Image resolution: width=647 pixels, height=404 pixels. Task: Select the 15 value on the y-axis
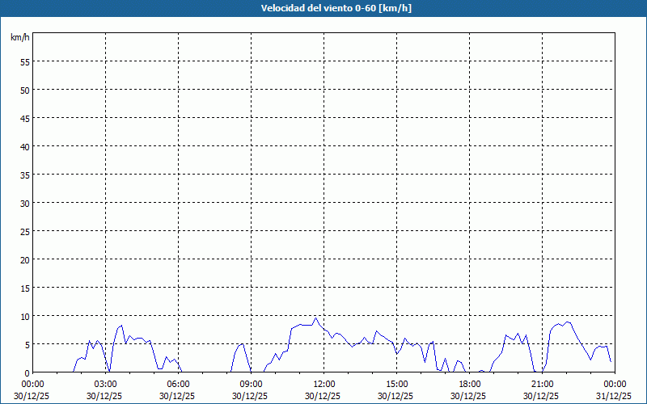24,288
